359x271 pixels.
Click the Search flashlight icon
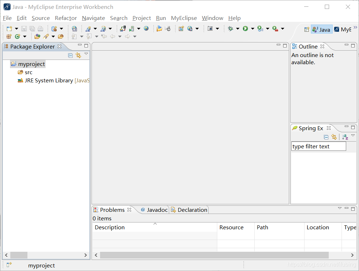click(46, 36)
